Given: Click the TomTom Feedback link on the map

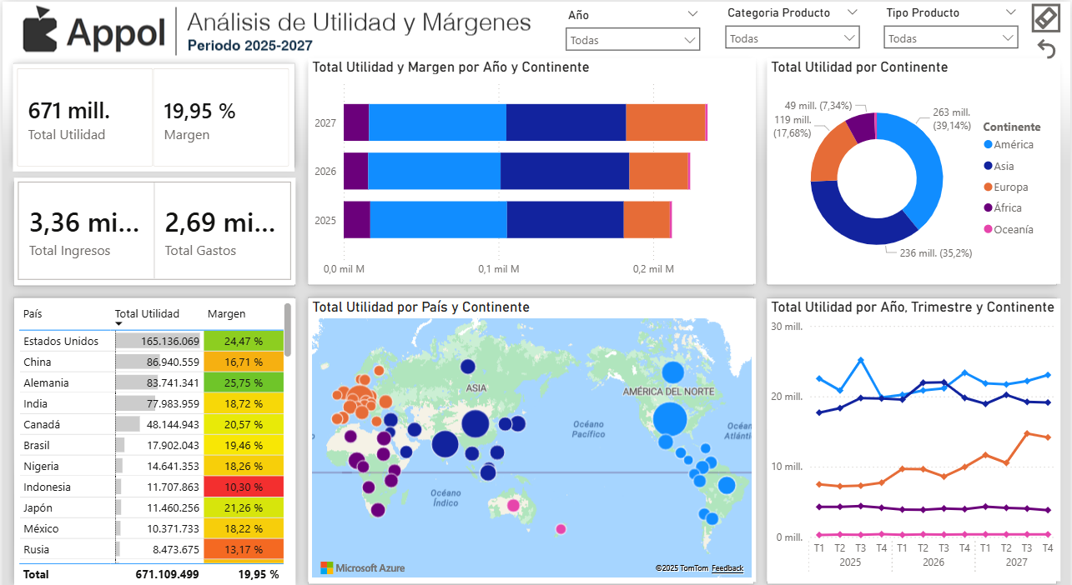Looking at the screenshot, I should pos(727,568).
